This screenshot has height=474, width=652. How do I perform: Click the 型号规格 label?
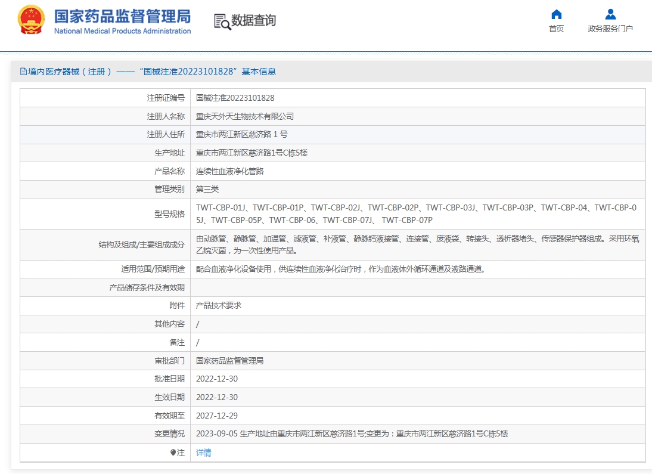click(169, 214)
